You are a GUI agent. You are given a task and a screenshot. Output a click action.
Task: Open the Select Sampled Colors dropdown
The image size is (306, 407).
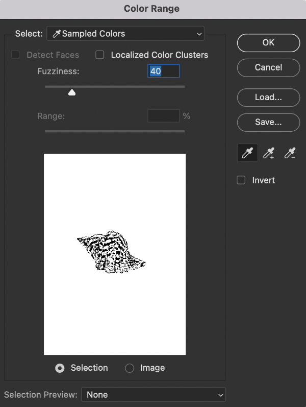click(x=125, y=34)
